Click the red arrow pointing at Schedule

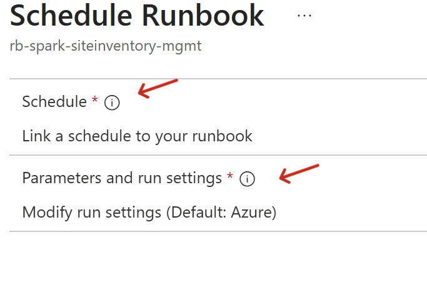coord(158,88)
